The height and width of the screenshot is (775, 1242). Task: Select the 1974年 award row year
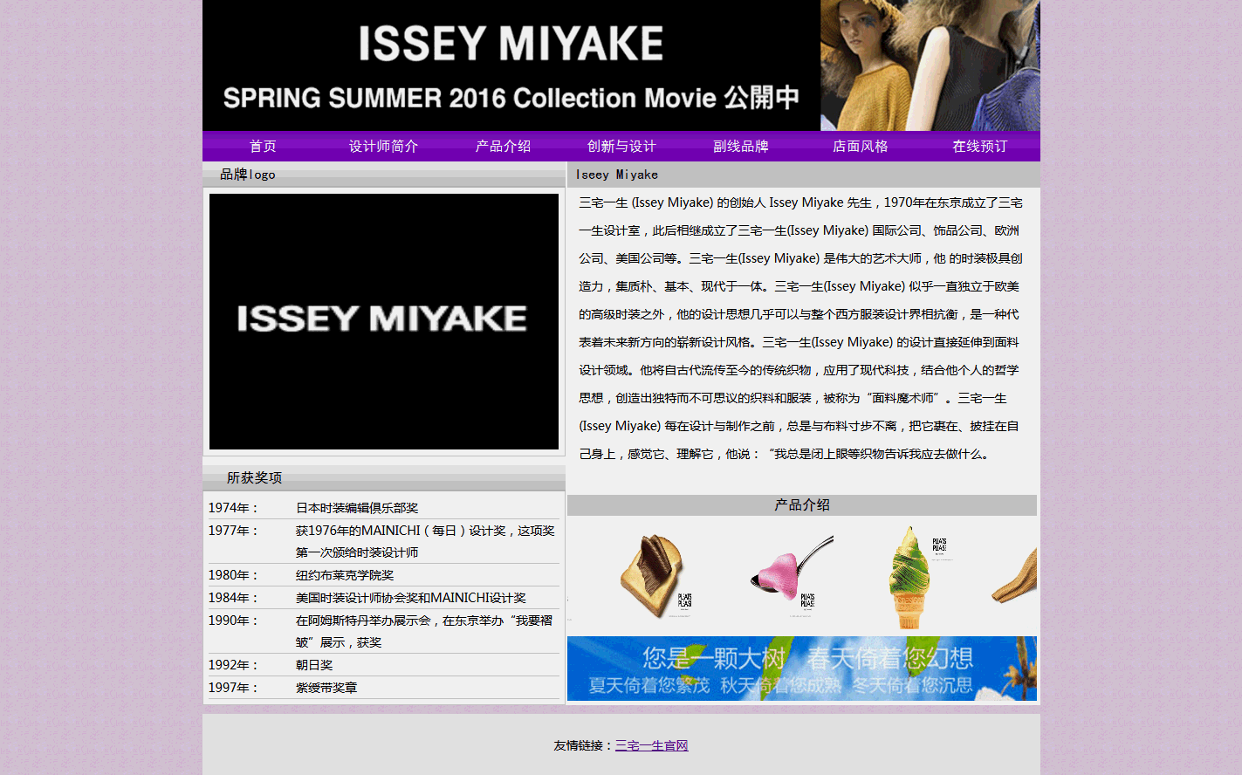click(232, 508)
